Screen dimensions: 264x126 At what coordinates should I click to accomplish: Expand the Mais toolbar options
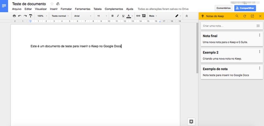click(x=153, y=16)
